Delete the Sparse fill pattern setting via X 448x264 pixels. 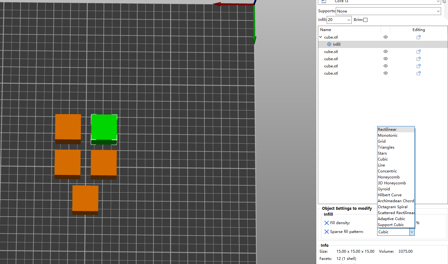click(x=326, y=232)
